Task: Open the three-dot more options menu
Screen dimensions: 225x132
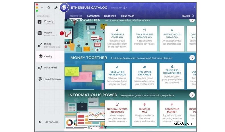Action: pos(195,7)
